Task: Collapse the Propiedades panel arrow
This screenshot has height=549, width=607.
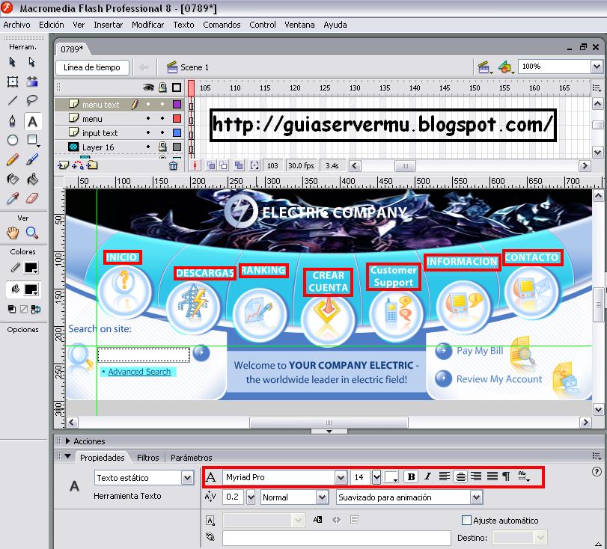Action: 68,456
